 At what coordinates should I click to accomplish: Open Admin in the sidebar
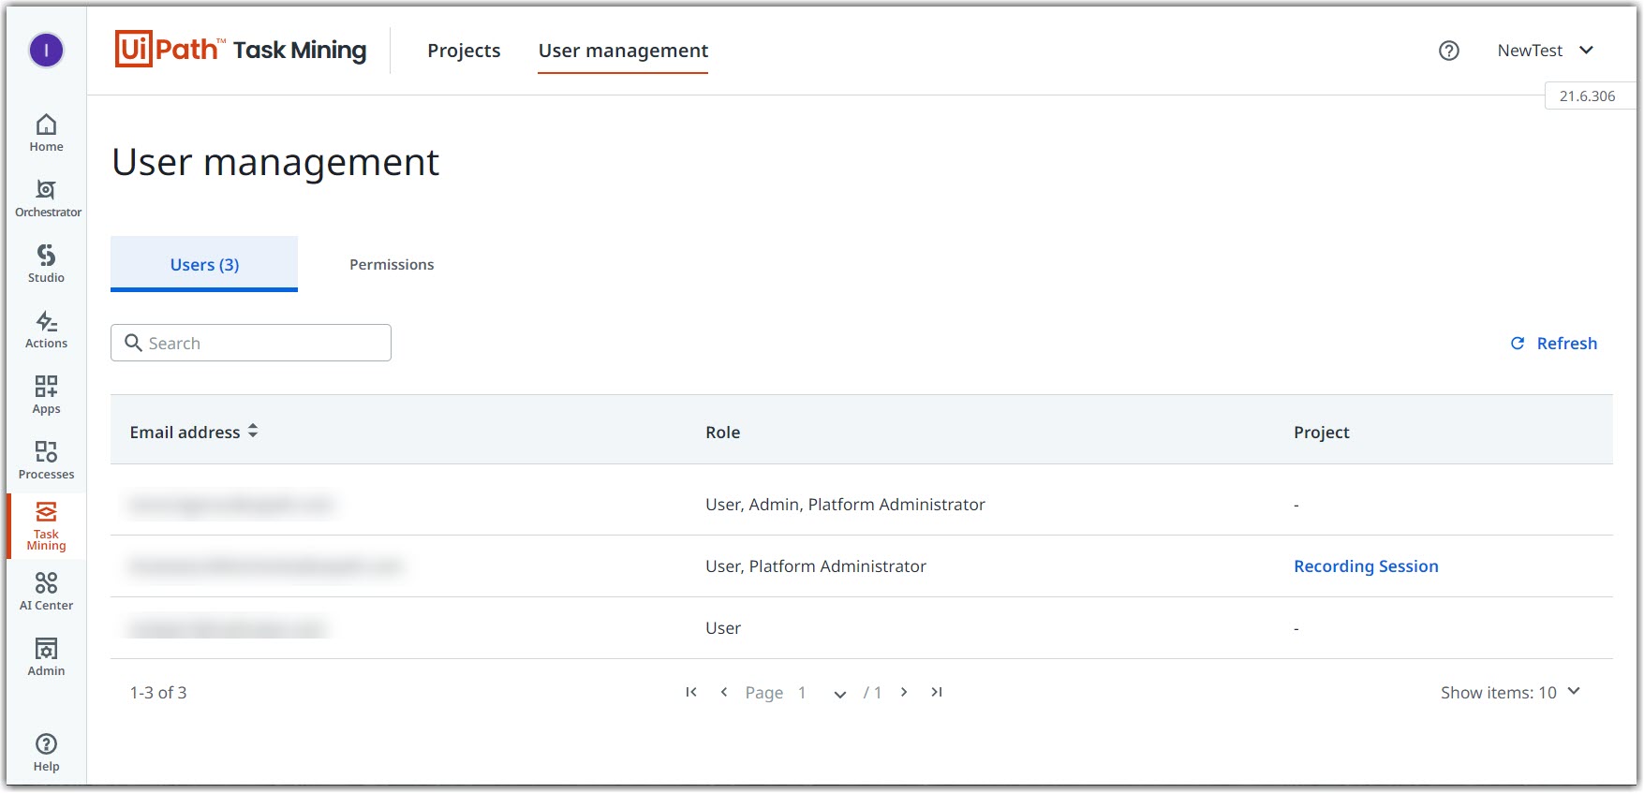46,657
